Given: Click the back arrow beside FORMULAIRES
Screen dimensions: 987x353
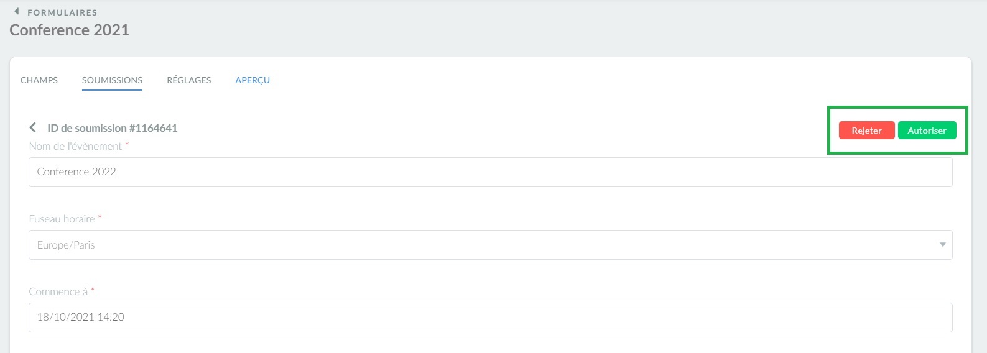Looking at the screenshot, I should click(x=17, y=12).
